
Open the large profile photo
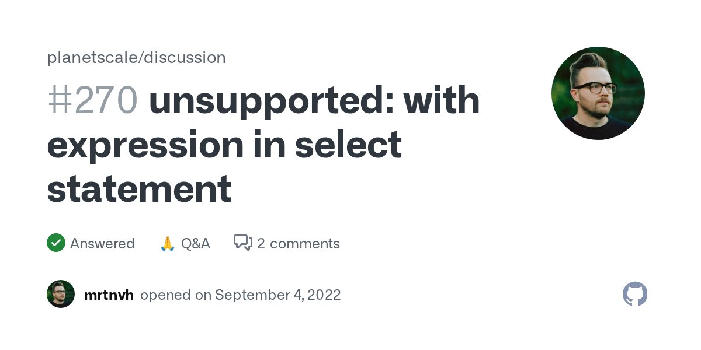(x=598, y=93)
